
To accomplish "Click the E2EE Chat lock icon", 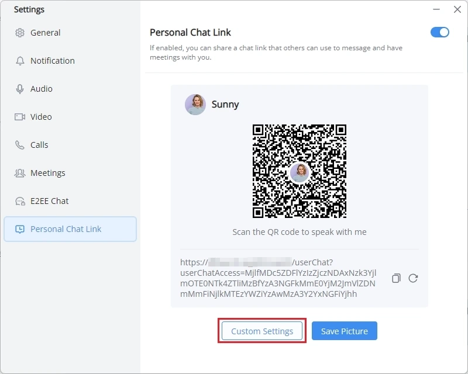I will (20, 201).
